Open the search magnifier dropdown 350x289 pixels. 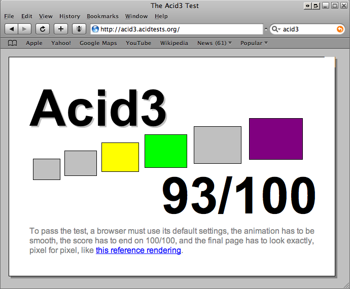click(276, 29)
